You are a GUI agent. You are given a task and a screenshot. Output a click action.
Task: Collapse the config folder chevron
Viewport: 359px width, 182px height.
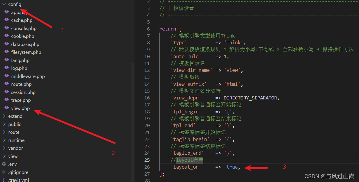click(4, 4)
